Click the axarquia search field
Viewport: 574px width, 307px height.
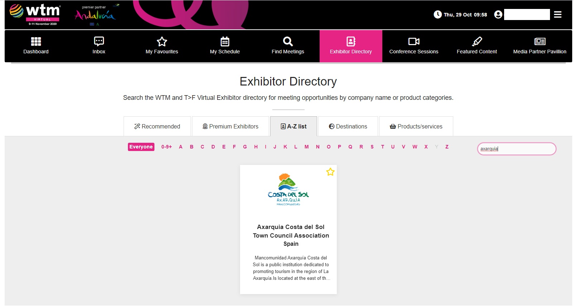pos(517,149)
